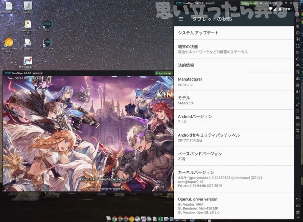The width and height of the screenshot is (303, 222).
Task: Click the volume up speaker icon in sidebar
Action: click(298, 53)
